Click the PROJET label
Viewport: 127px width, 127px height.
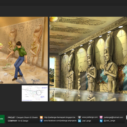pos(11,118)
